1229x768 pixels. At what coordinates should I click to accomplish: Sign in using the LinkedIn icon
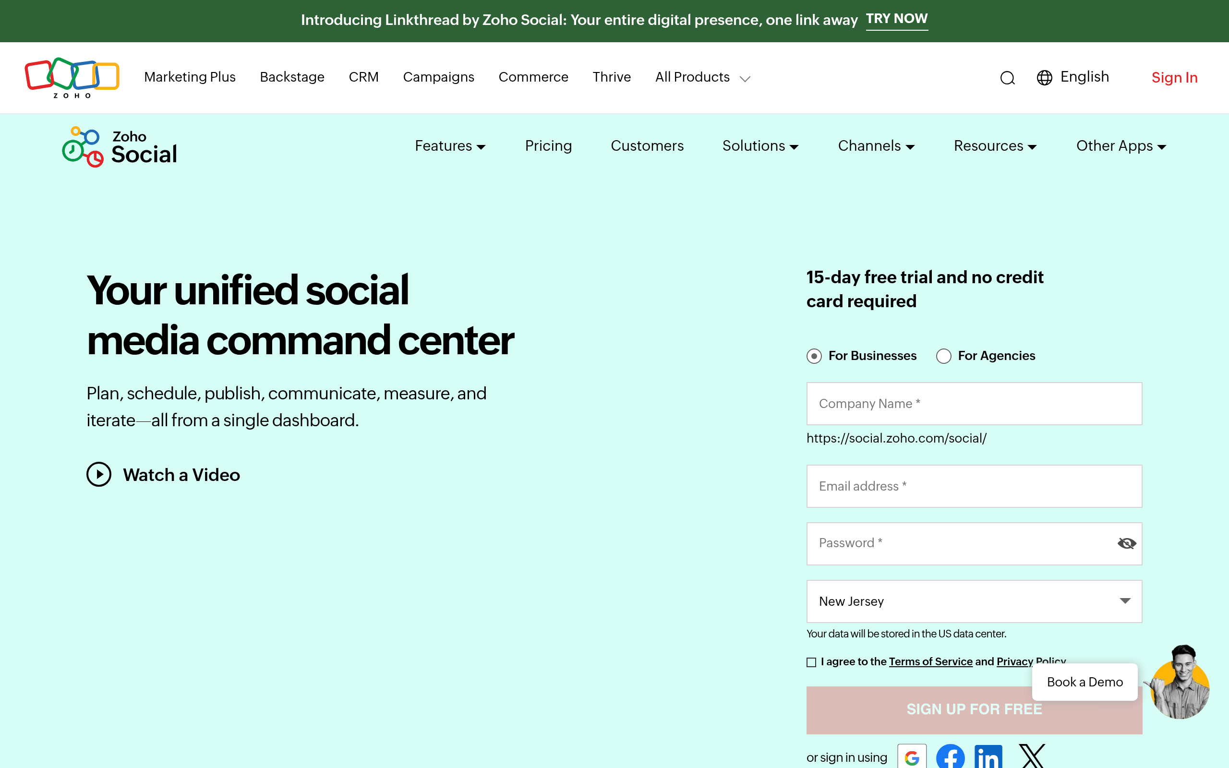click(988, 756)
